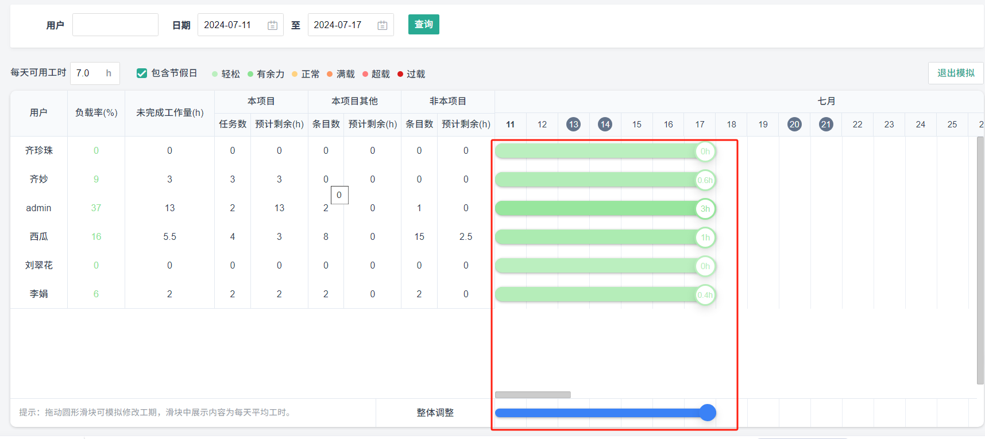
Task: Click the 0.6h slider knob for 齐妙
Action: (x=705, y=180)
